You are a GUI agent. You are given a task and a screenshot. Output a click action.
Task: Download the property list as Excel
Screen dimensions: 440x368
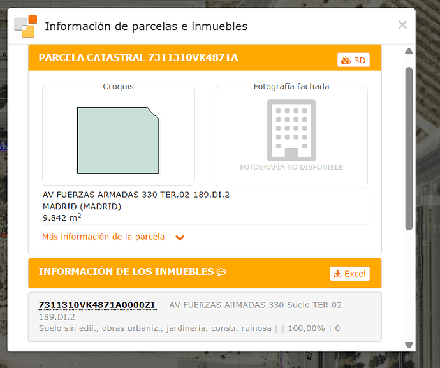tap(349, 273)
